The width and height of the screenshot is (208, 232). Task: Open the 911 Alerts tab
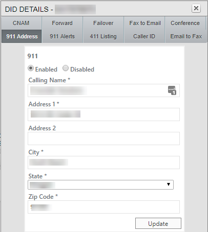tap(63, 36)
